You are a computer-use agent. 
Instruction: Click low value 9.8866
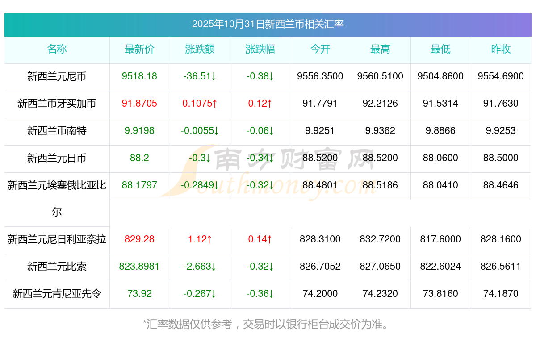[x=440, y=131]
